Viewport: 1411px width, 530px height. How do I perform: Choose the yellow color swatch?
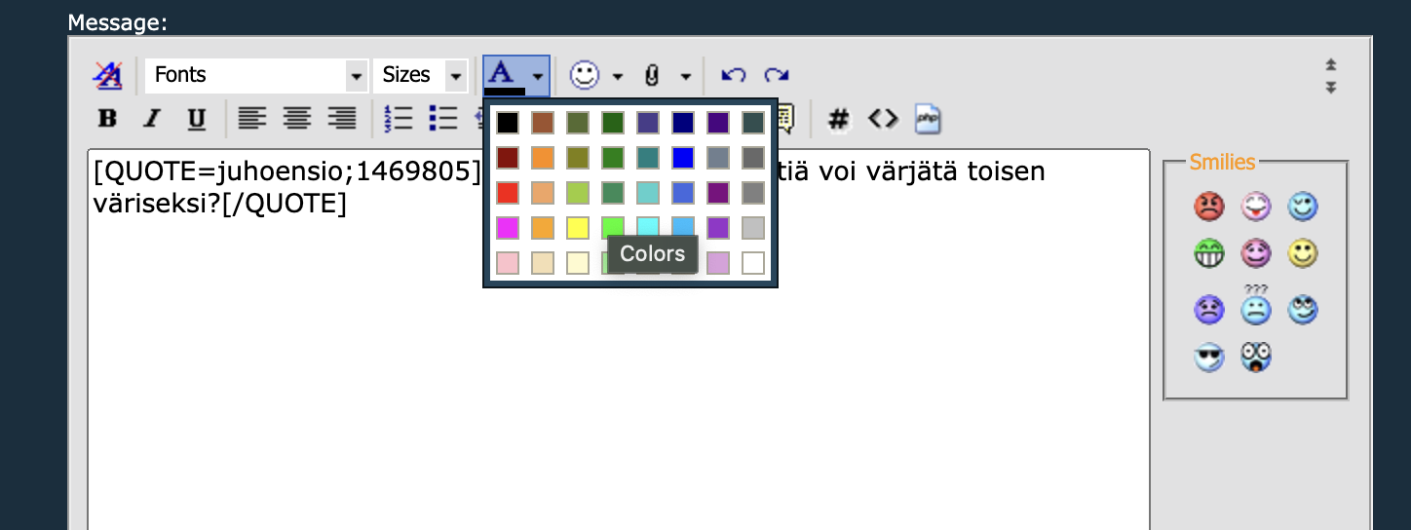(x=577, y=228)
